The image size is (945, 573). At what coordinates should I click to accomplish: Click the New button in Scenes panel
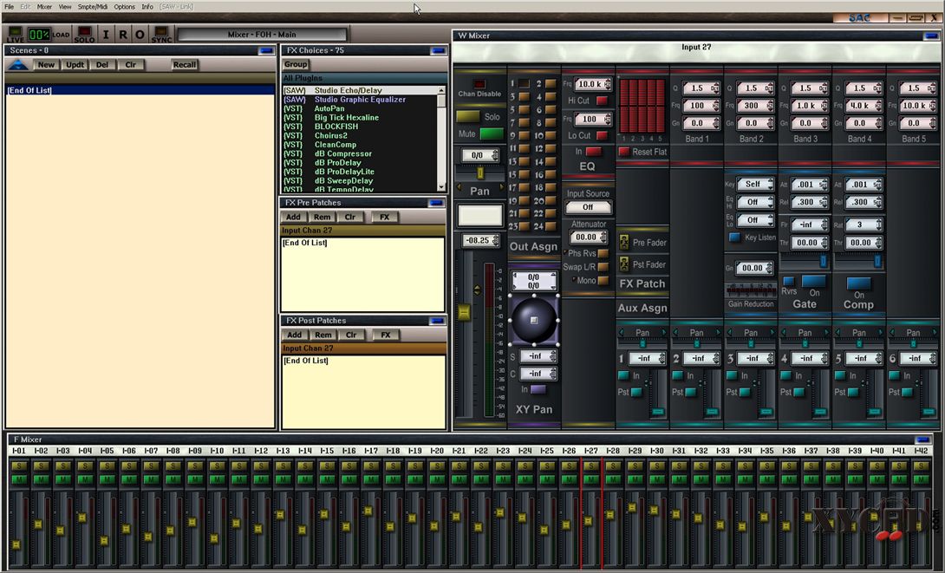pos(47,64)
